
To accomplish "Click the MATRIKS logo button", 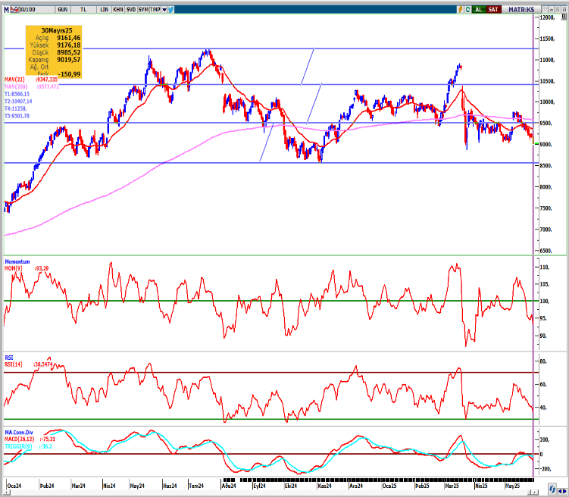I will pyautogui.click(x=521, y=9).
